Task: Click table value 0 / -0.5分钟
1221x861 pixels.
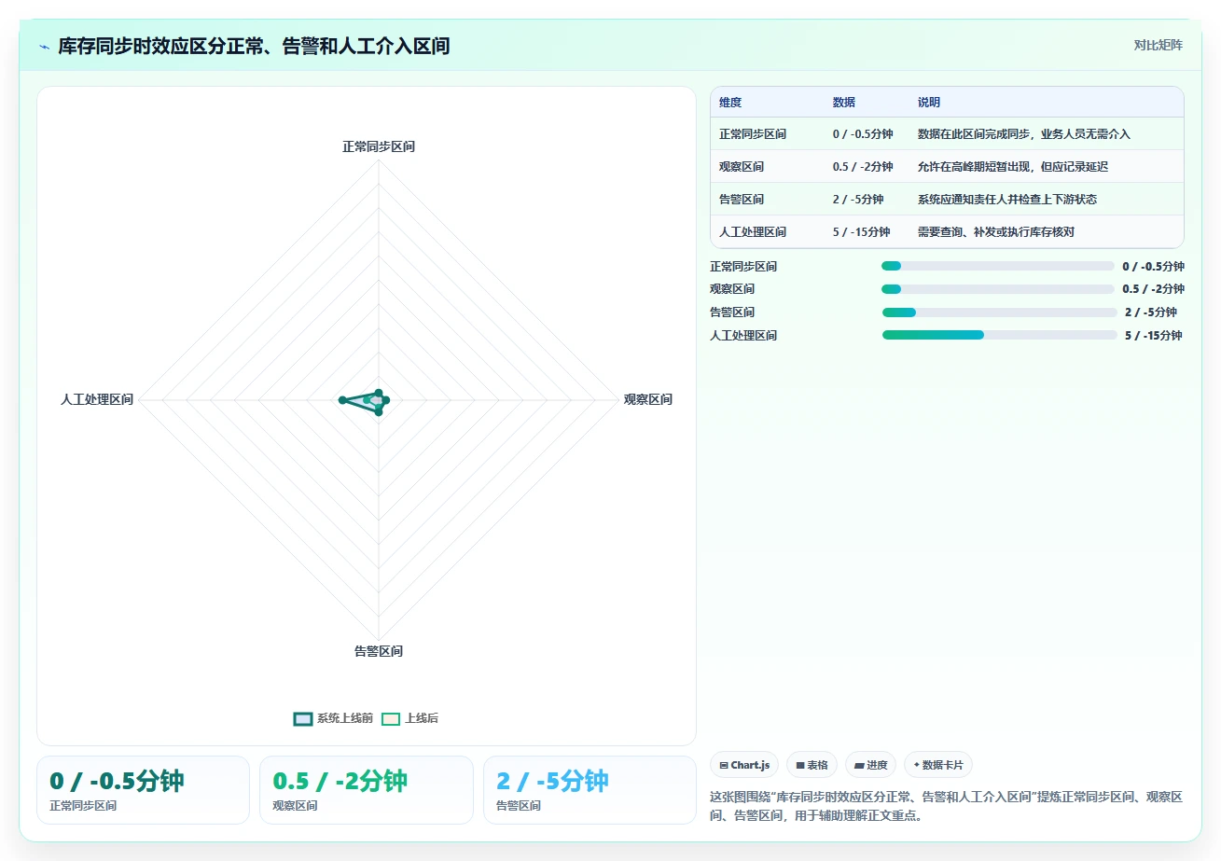Action: pyautogui.click(x=863, y=134)
